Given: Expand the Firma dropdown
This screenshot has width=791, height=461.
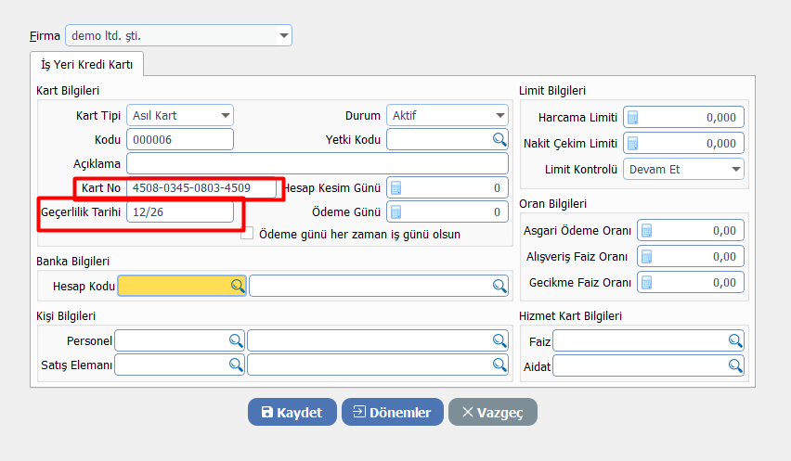Looking at the screenshot, I should 283,36.
